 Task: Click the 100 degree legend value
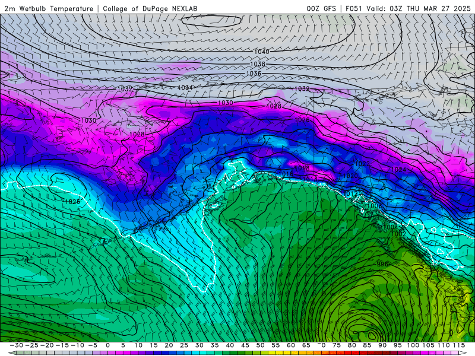(x=413, y=345)
